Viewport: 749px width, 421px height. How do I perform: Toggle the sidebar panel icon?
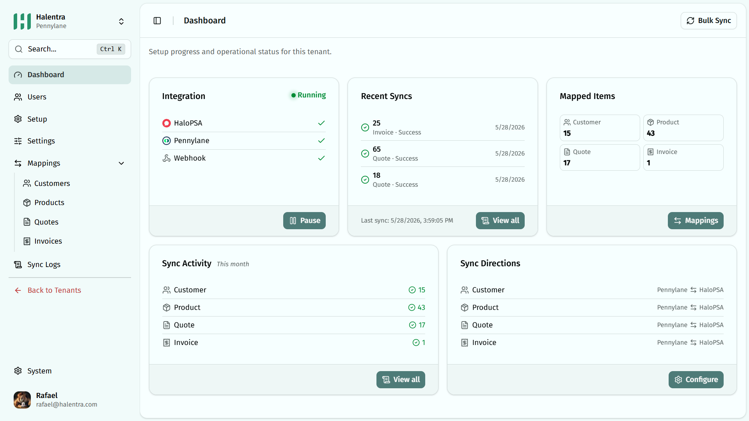click(157, 21)
